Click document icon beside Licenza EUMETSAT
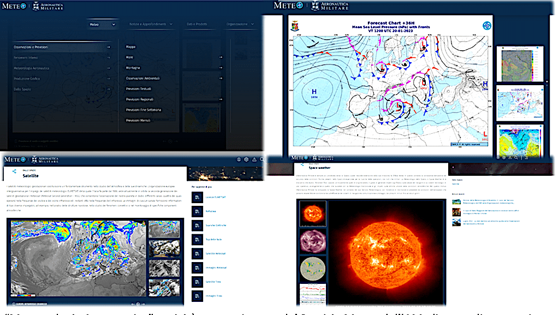Viewport: 559px width, 315px height. [x=197, y=197]
